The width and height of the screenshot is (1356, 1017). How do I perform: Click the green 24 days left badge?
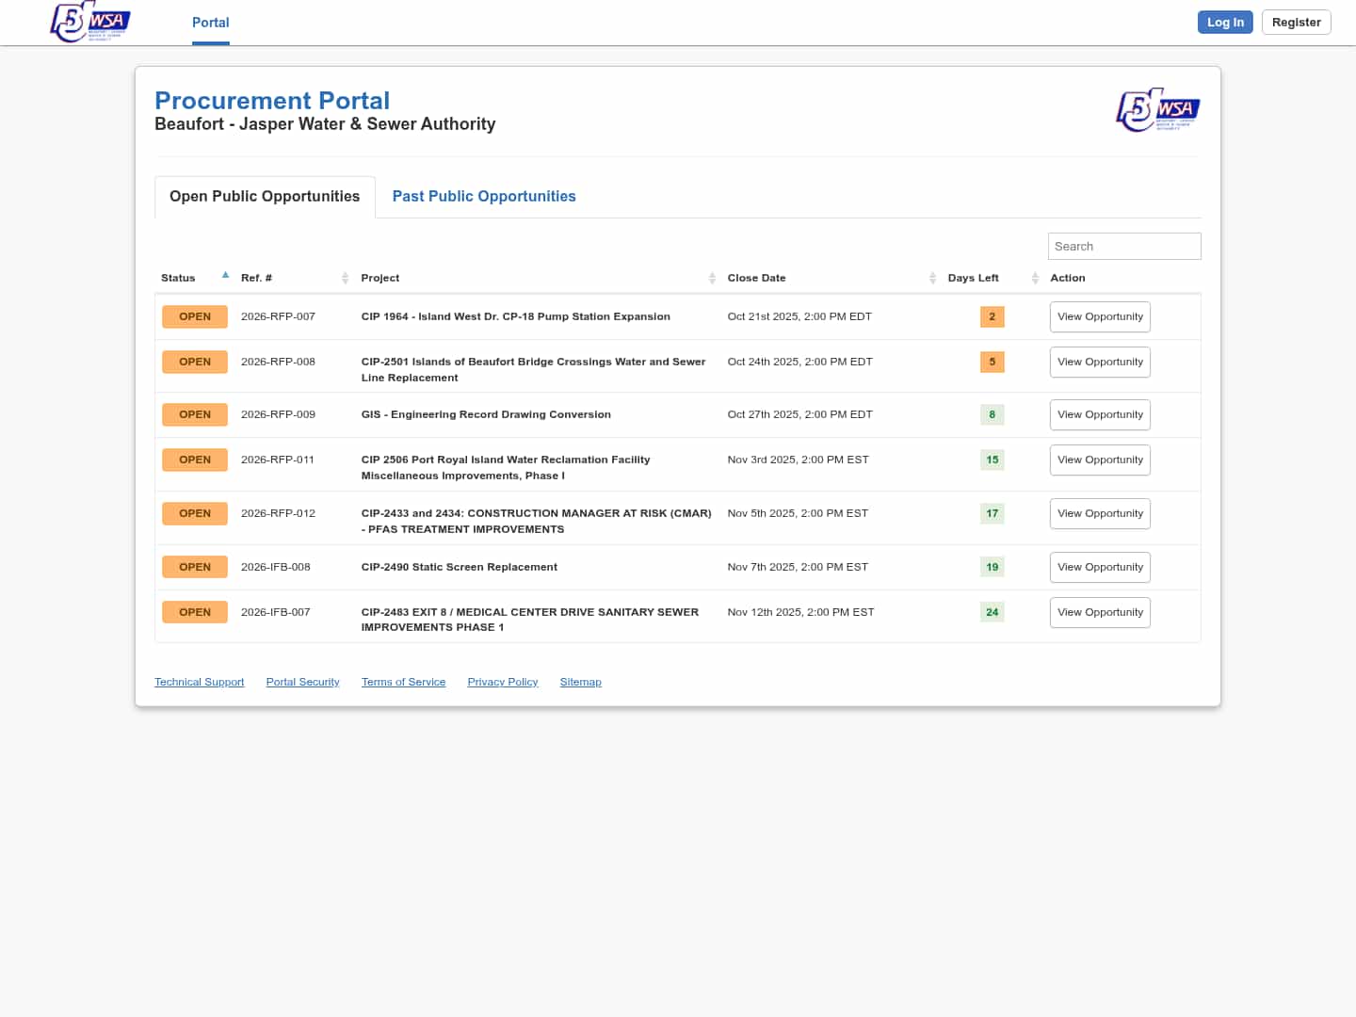(992, 613)
